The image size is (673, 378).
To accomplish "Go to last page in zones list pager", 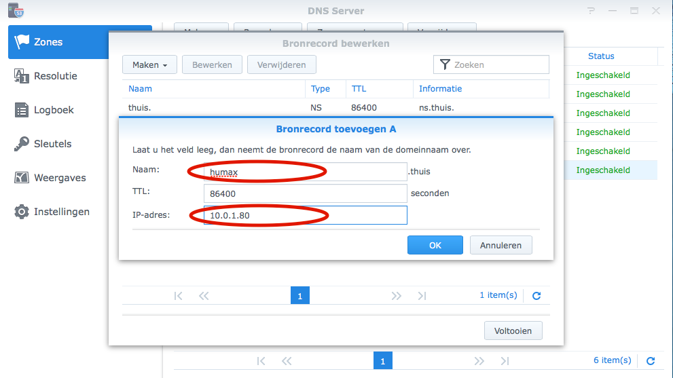I will 505,361.
